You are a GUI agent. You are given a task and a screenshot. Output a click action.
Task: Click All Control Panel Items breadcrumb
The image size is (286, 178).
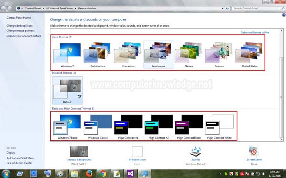point(59,9)
